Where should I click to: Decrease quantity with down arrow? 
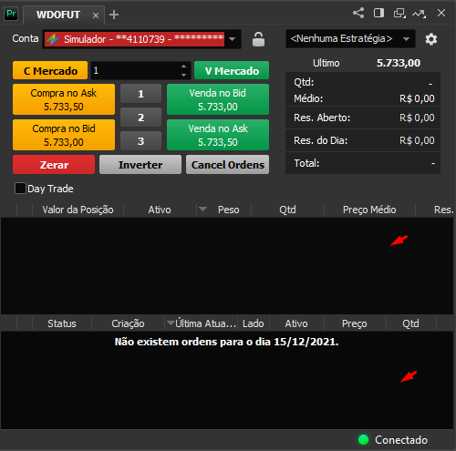tap(183, 75)
